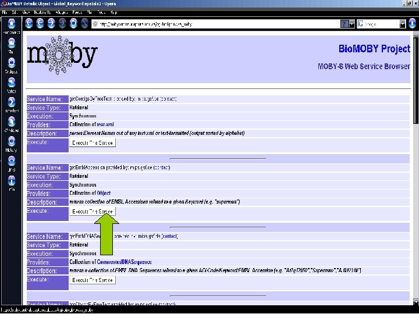The image size is (419, 314).
Task: Open the Mail menu
Action: pos(90,13)
